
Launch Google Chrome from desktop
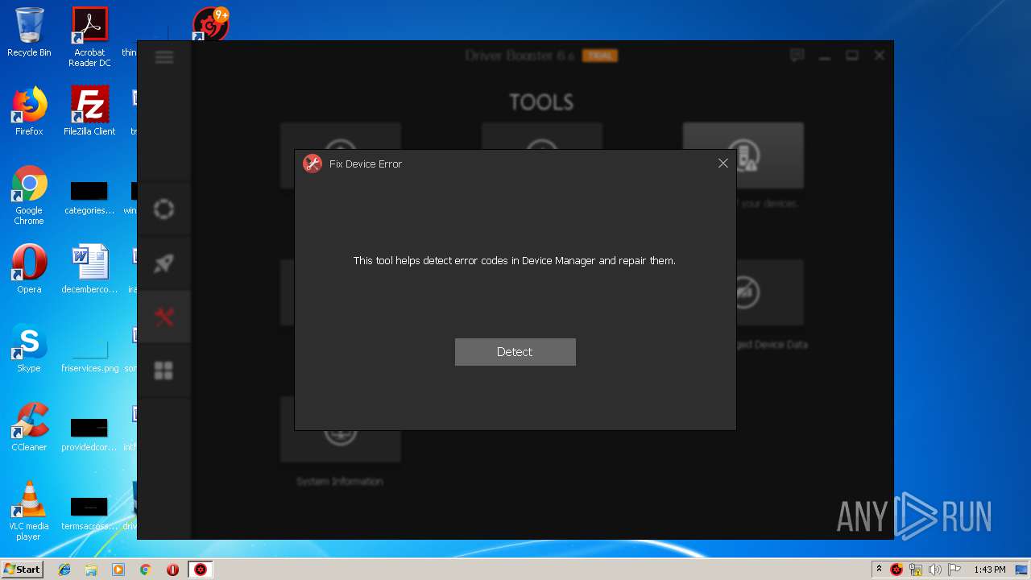tap(29, 196)
